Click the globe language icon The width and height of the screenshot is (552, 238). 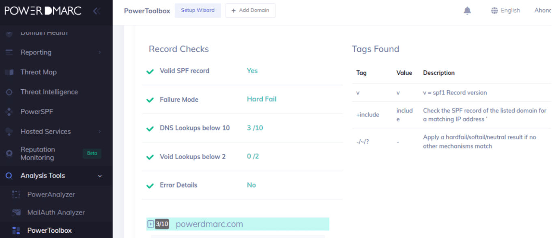(x=494, y=11)
